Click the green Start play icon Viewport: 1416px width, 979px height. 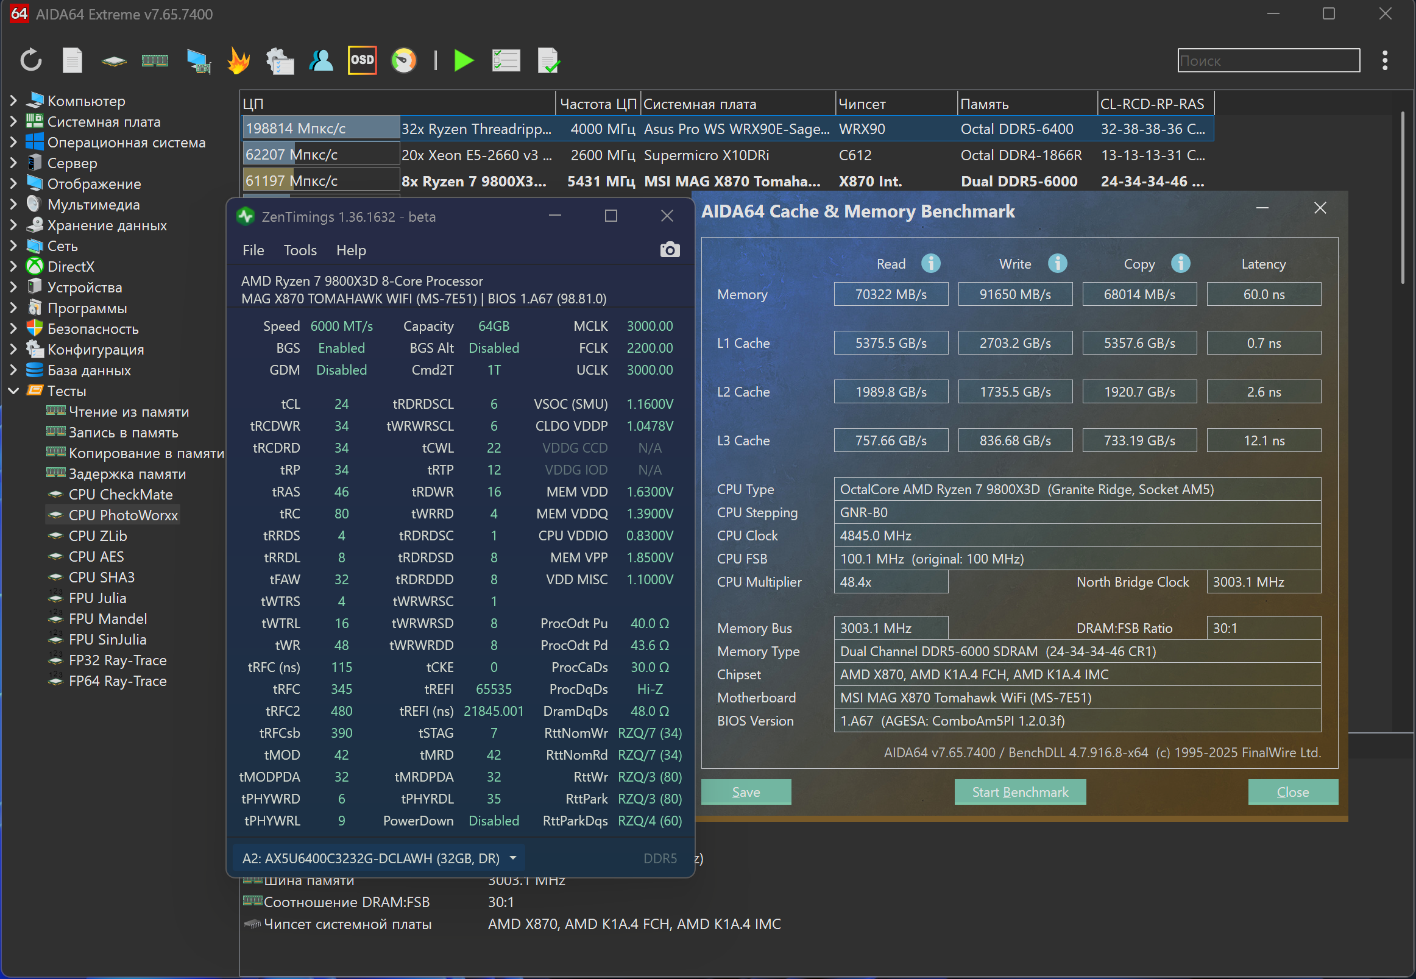(x=463, y=60)
